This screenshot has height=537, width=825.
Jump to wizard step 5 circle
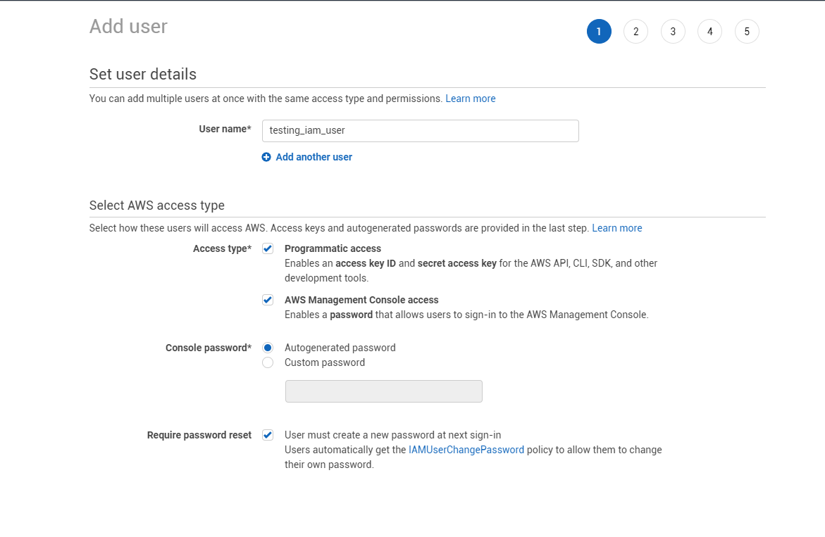[x=747, y=32]
